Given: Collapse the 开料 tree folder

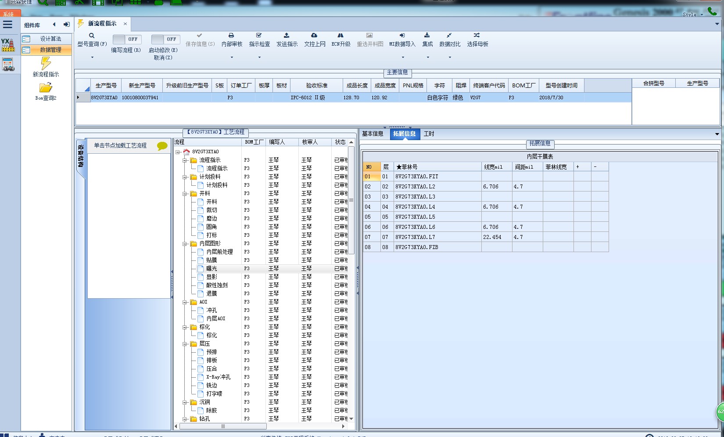Looking at the screenshot, I should 185,194.
